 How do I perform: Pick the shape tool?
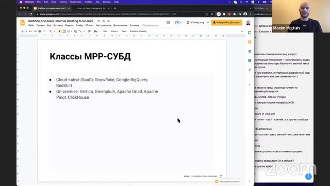coord(75,31)
